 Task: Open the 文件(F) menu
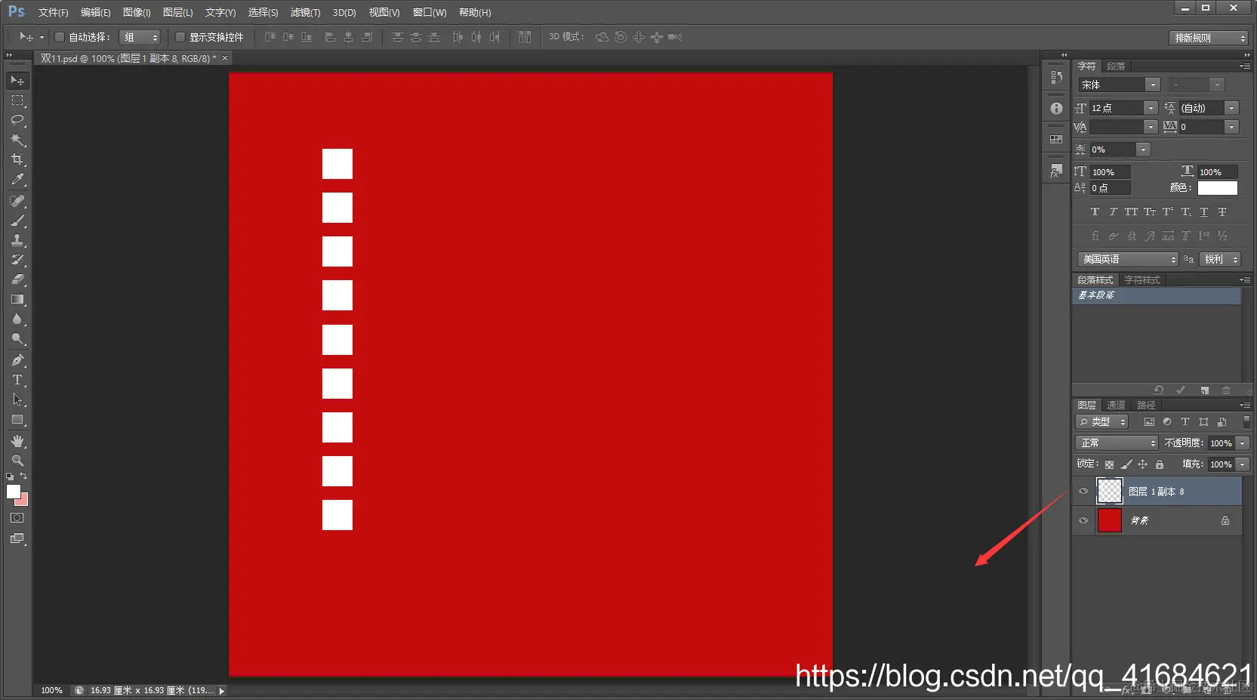point(53,12)
